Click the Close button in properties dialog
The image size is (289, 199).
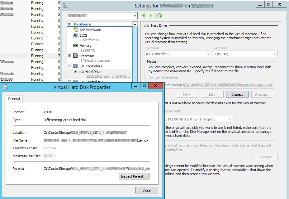point(147,190)
